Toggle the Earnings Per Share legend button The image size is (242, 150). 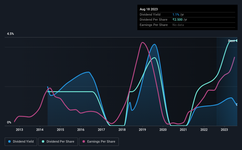click(x=99, y=142)
